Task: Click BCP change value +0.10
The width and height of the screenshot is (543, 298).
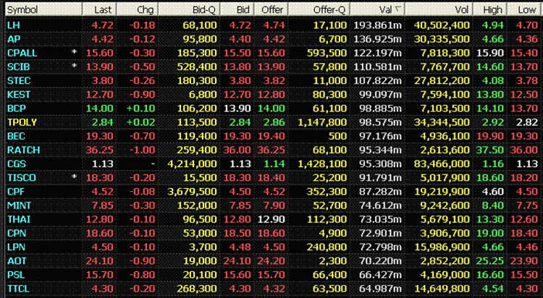Action: tap(140, 108)
